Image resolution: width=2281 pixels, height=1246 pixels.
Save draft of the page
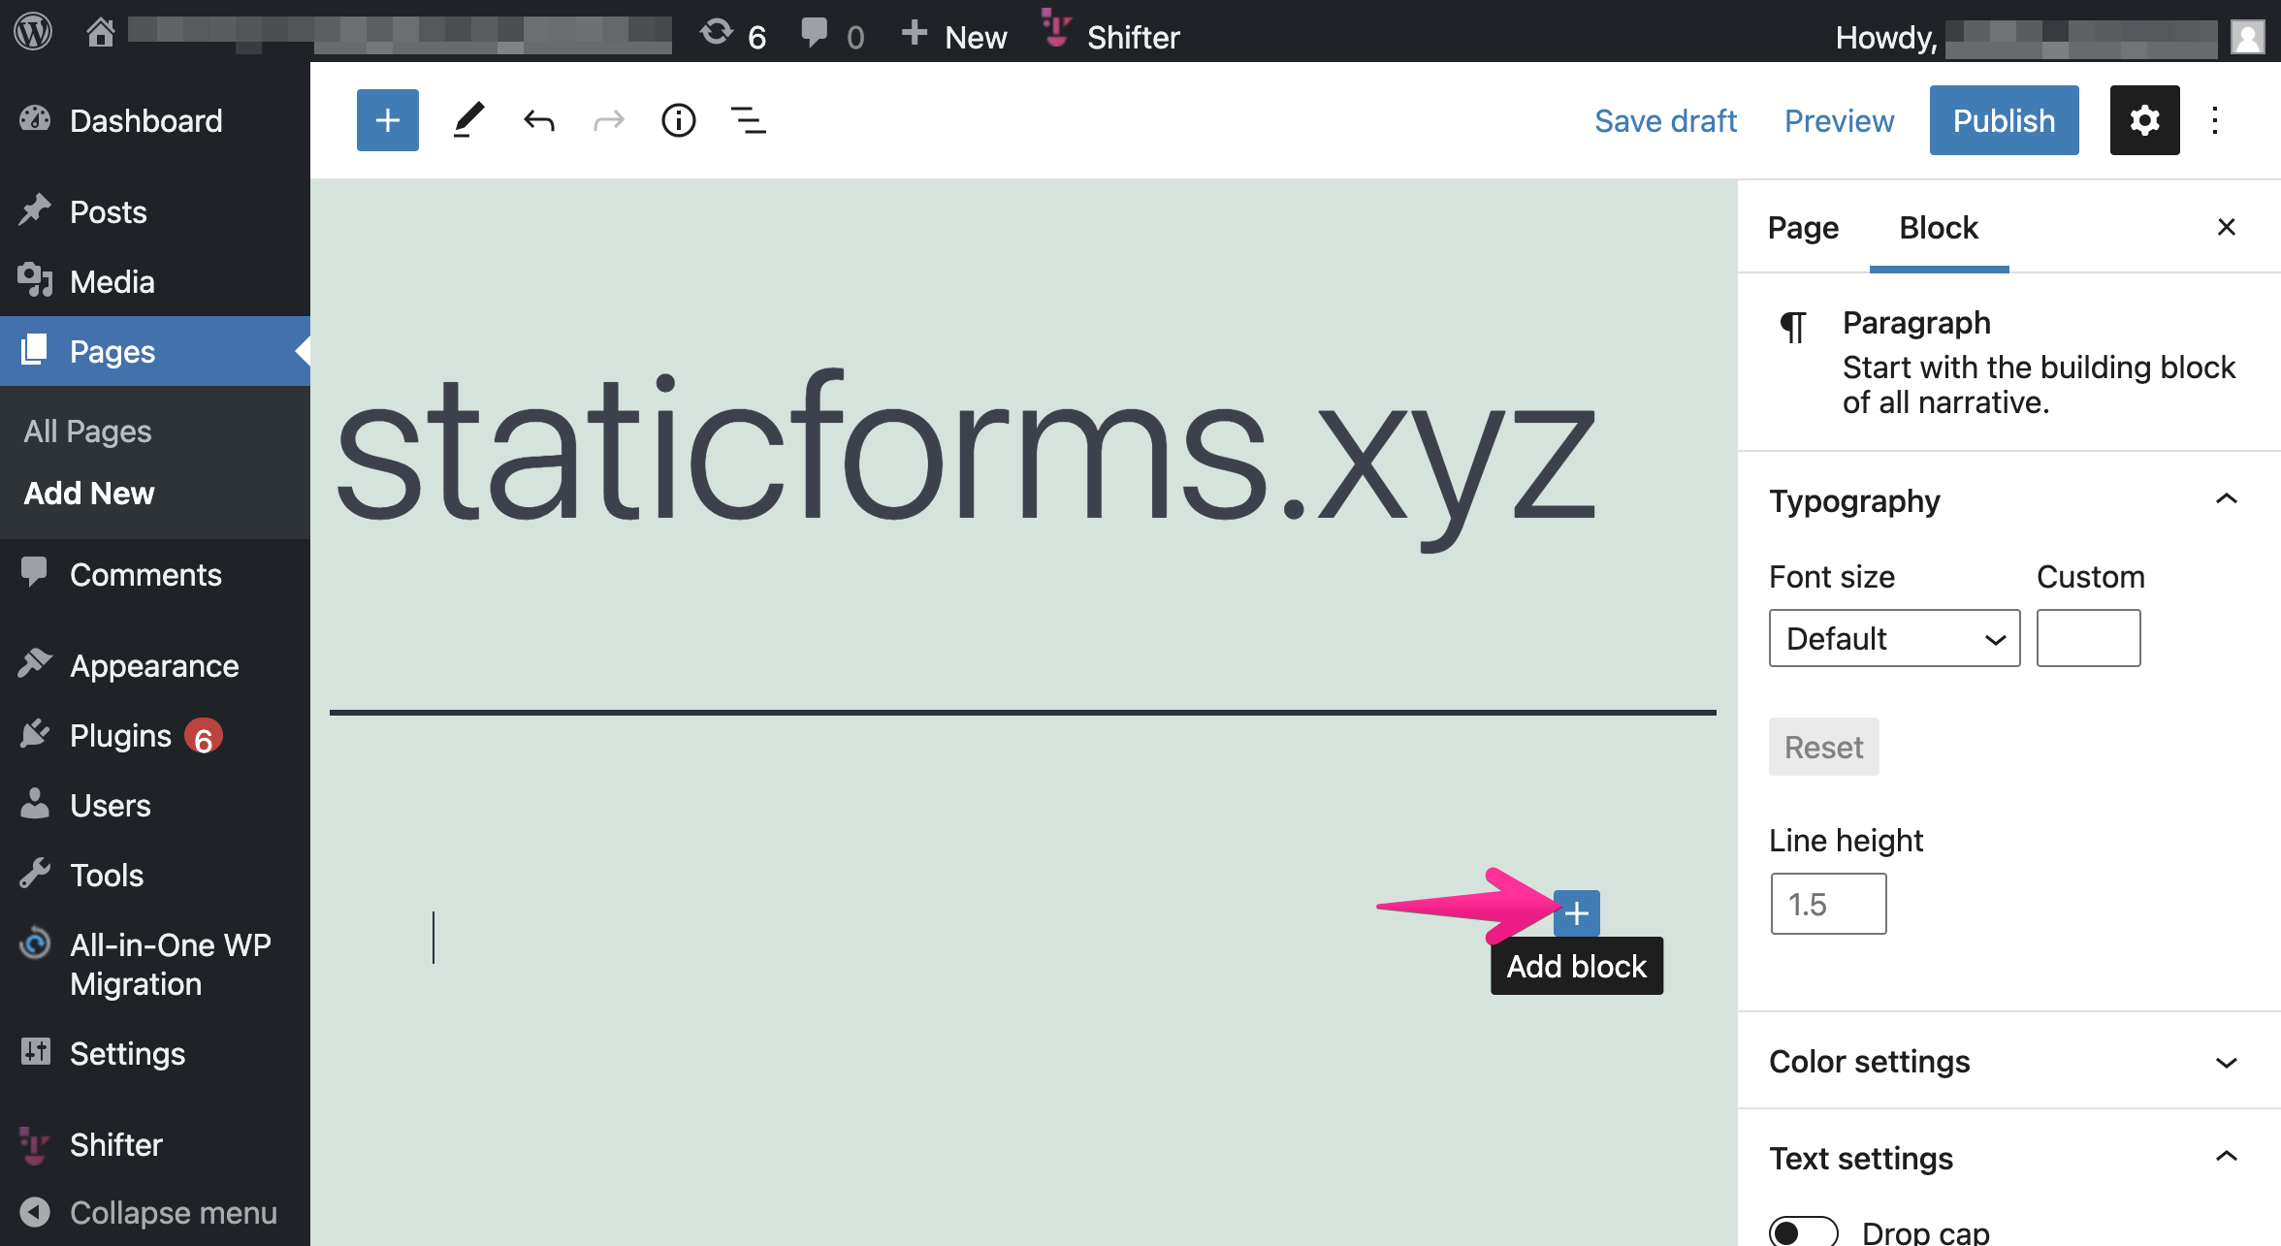pyautogui.click(x=1665, y=120)
